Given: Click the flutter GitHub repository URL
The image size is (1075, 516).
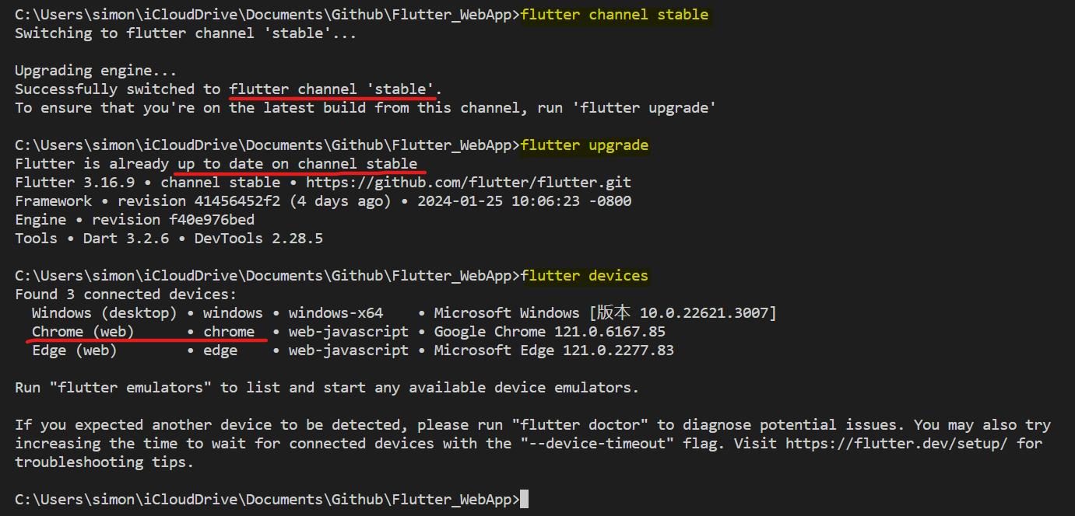Looking at the screenshot, I should (x=469, y=183).
